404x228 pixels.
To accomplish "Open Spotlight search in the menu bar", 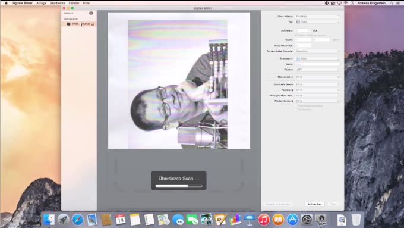I will click(x=392, y=3).
